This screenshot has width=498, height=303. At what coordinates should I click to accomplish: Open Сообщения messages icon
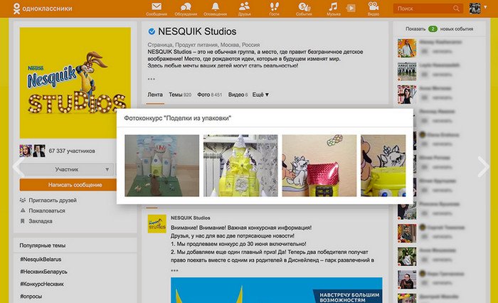[x=157, y=9]
